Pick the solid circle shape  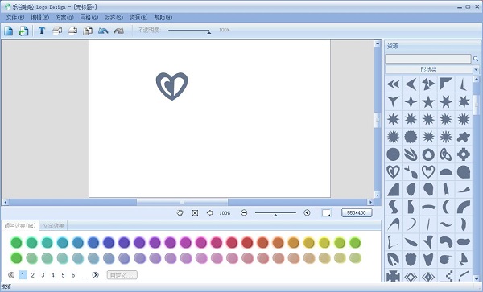click(x=394, y=154)
